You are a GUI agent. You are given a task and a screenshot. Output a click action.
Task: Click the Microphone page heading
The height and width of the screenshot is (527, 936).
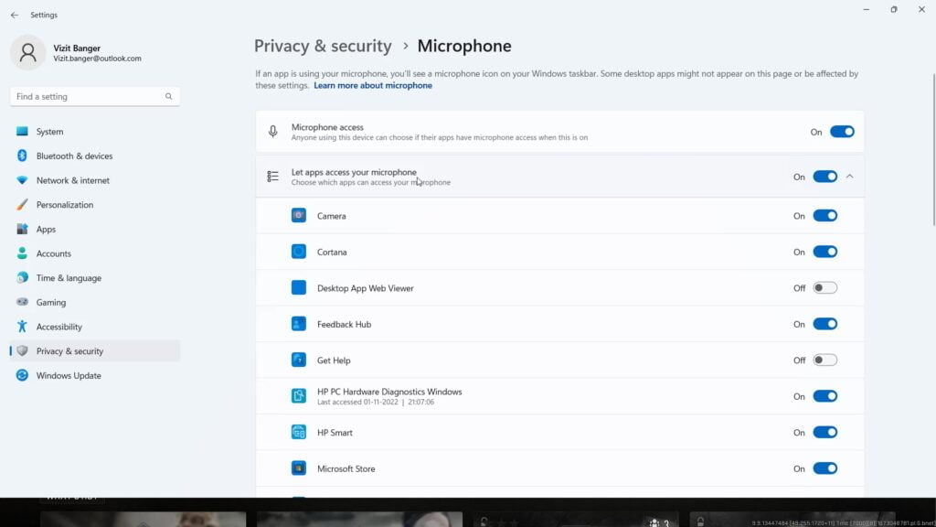coord(464,46)
